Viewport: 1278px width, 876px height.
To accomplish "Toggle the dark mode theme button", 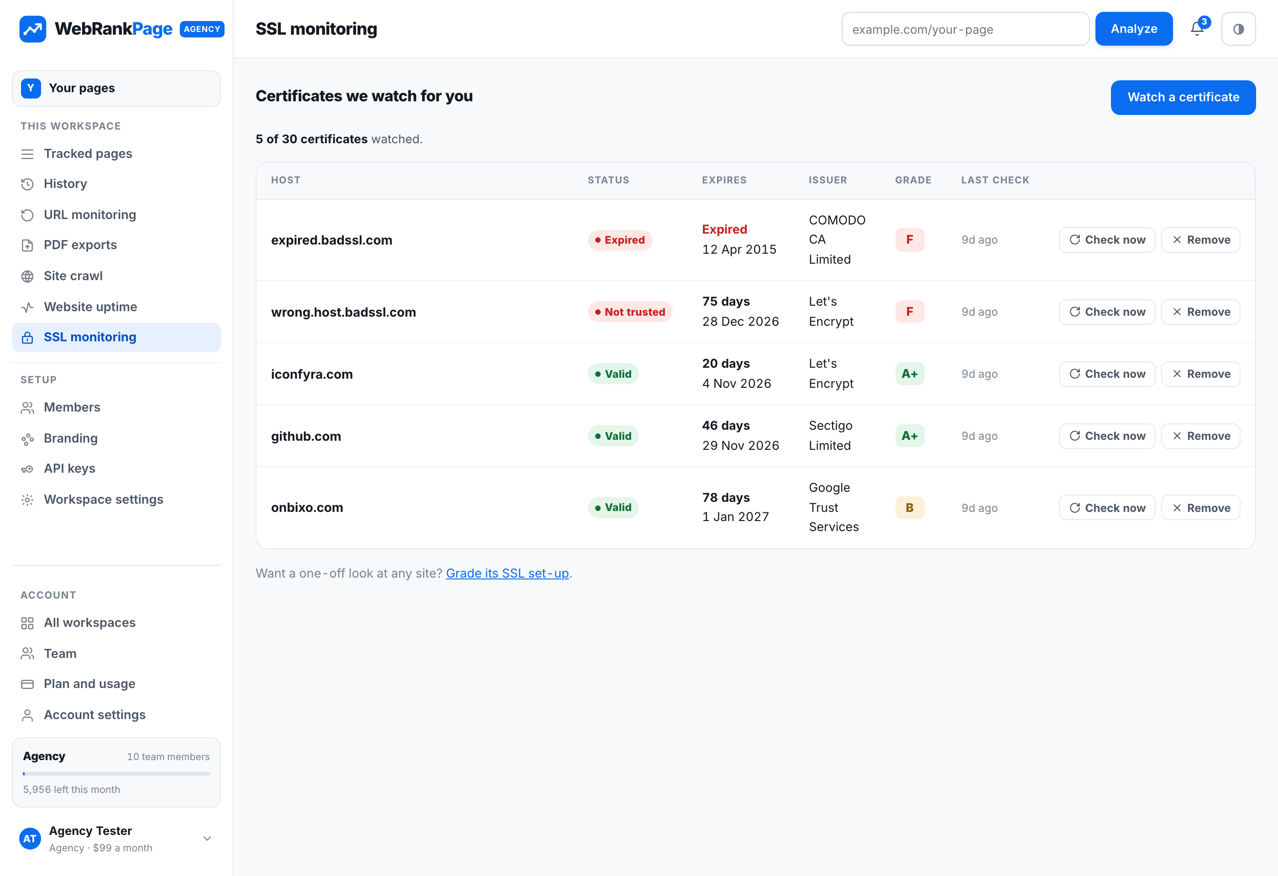I will tap(1238, 29).
